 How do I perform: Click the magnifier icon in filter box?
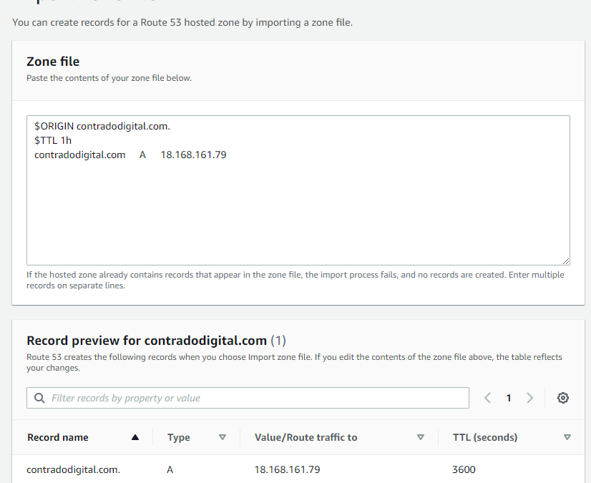point(39,398)
